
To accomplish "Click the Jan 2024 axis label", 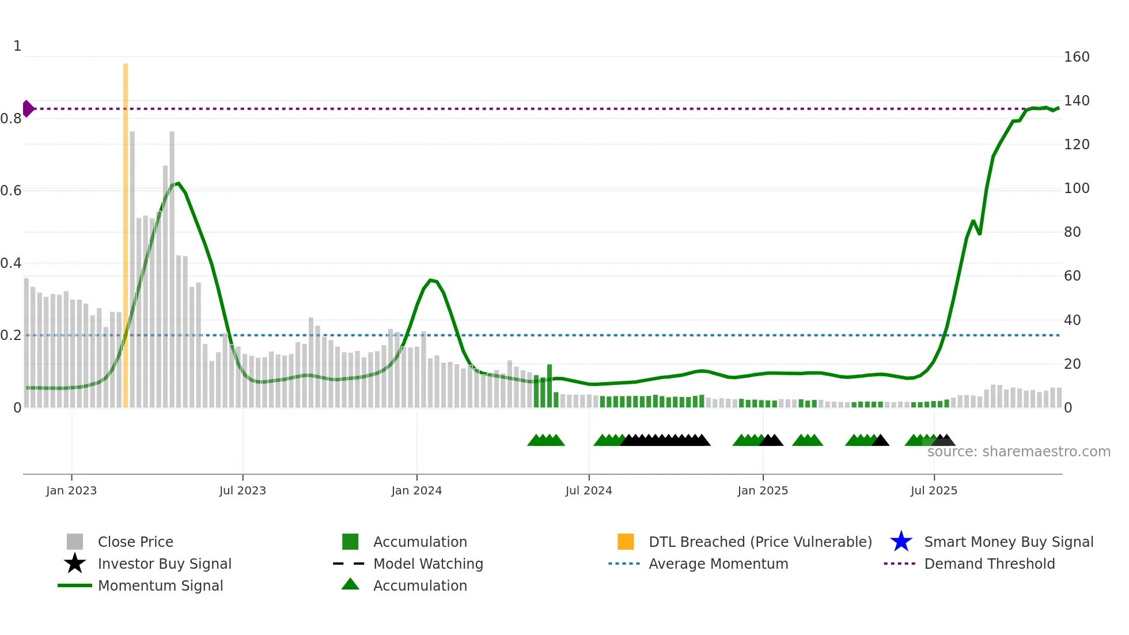I will click(x=416, y=490).
